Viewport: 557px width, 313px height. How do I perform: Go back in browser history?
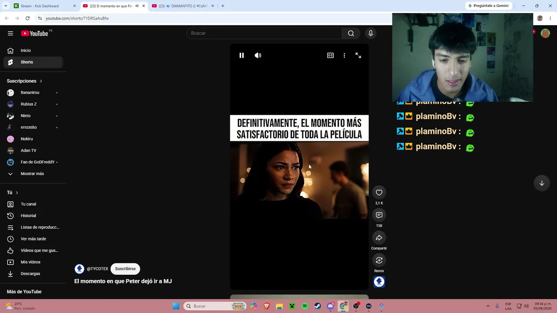pos(7,18)
